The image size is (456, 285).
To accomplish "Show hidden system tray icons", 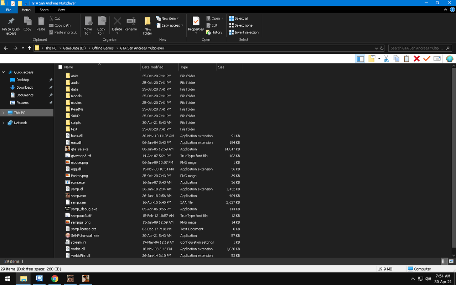I will 413,279.
